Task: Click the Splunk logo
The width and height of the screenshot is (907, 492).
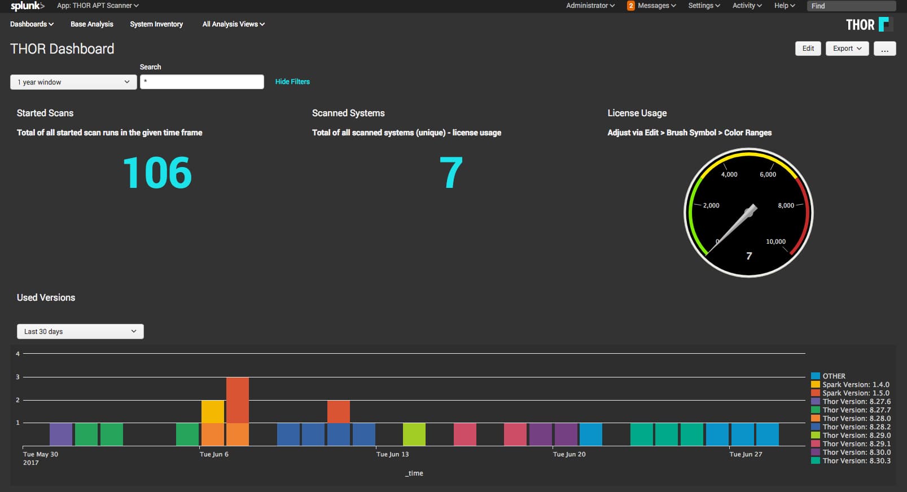Action: click(27, 6)
